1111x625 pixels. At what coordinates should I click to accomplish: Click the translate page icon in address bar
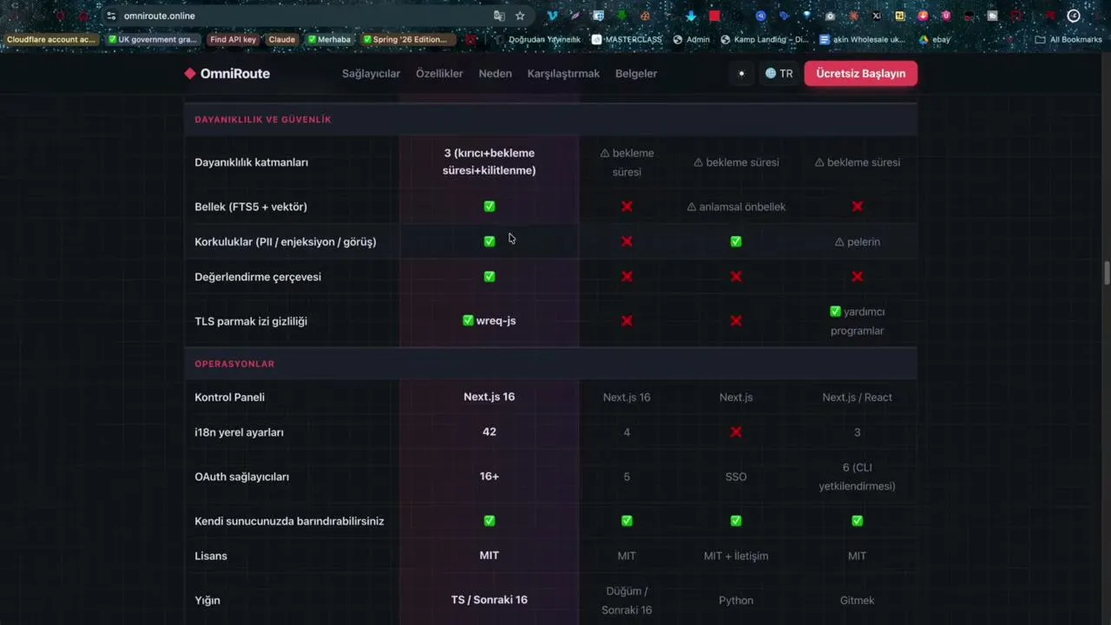point(499,16)
